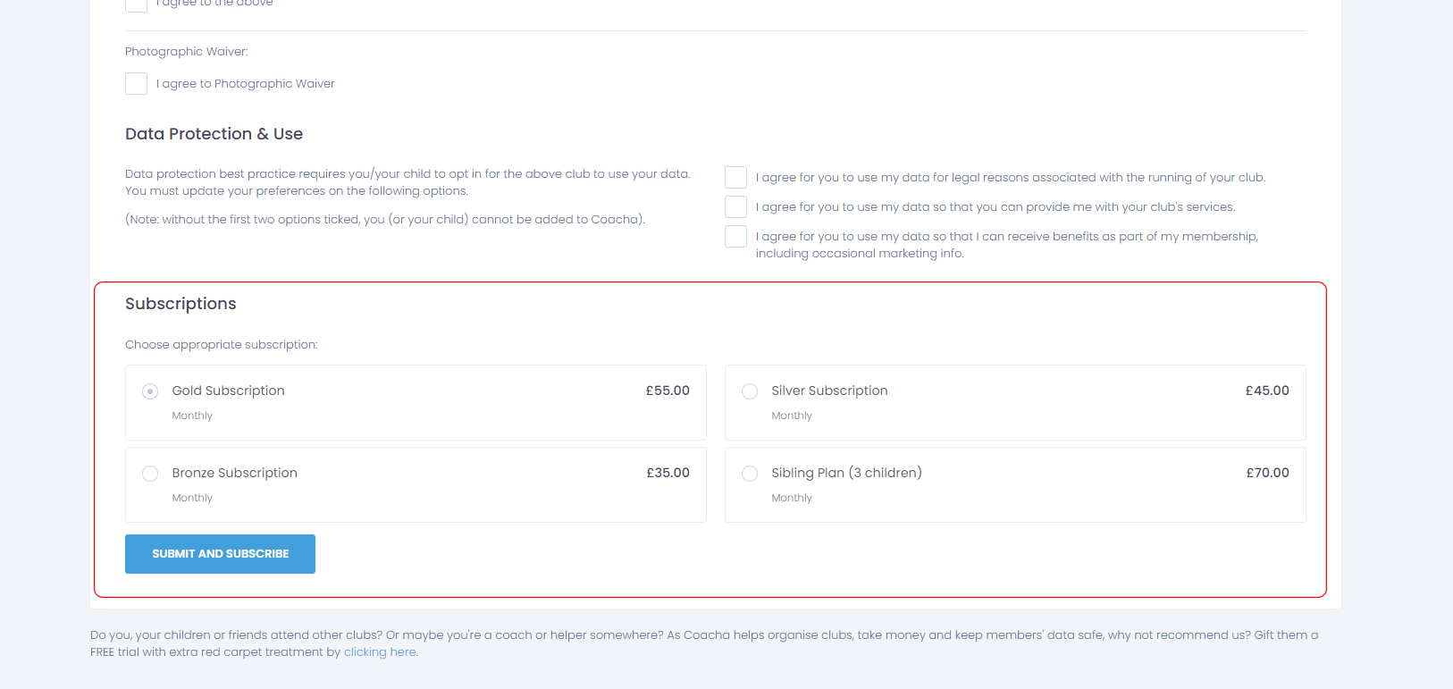The width and height of the screenshot is (1453, 689).
Task: Click the £35.00 Bronze price
Action: pyautogui.click(x=668, y=473)
